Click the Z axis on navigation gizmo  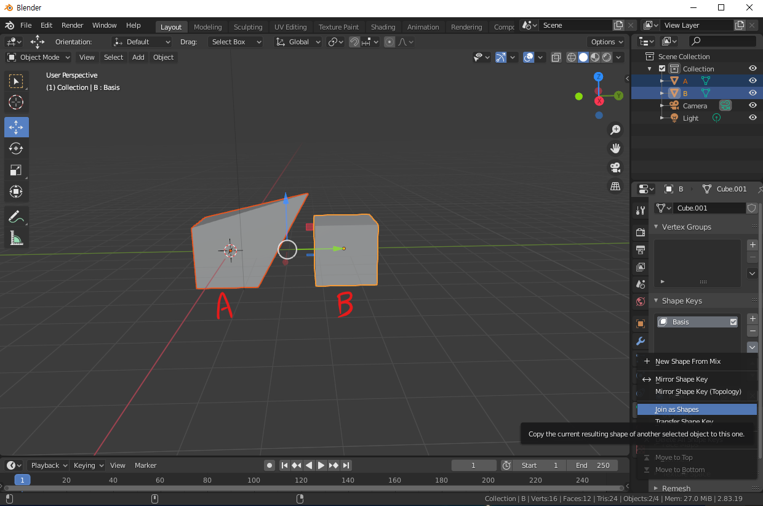tap(598, 76)
